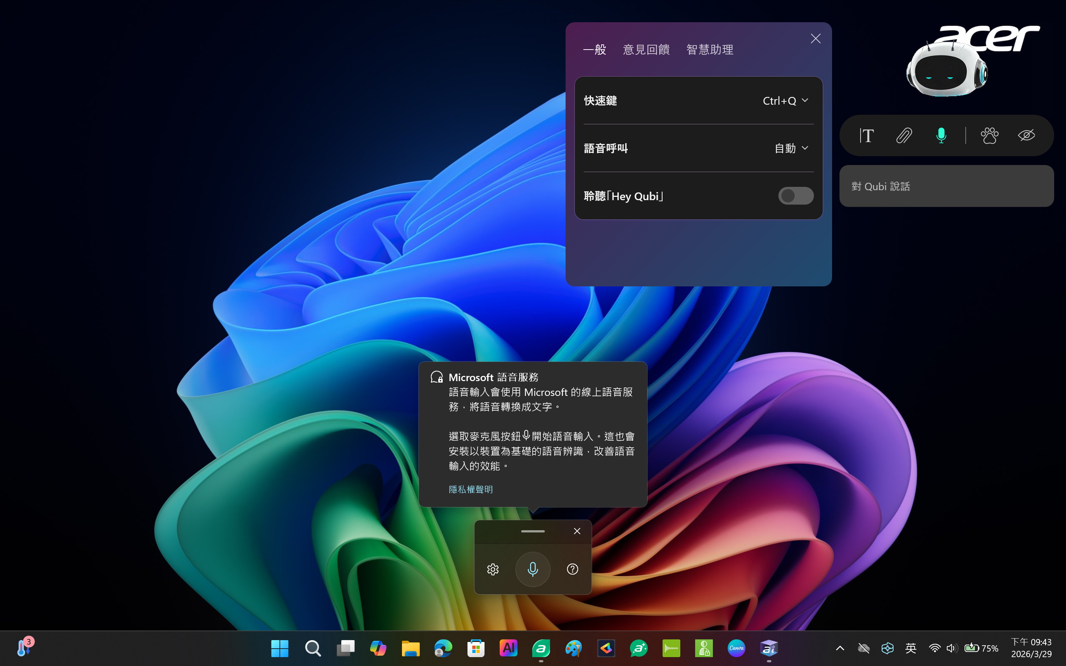This screenshot has width=1066, height=666.
Task: Show hidden system tray icons chevron
Action: [x=840, y=648]
